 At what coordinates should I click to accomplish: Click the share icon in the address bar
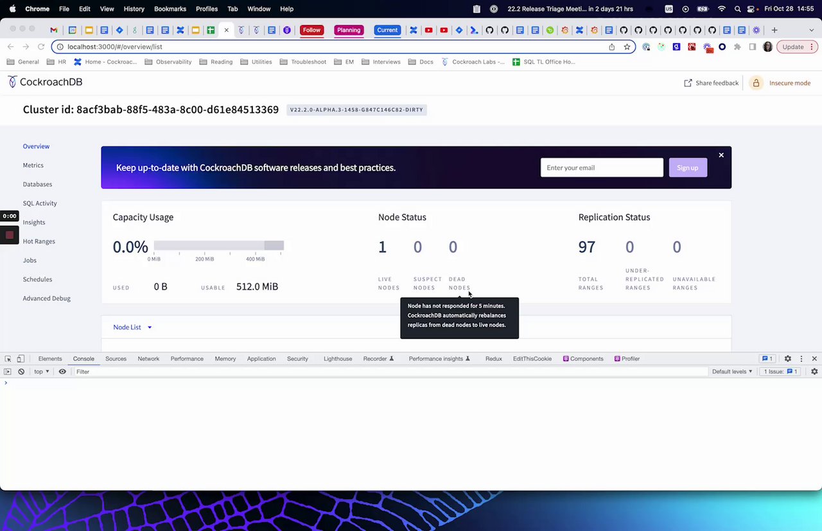(x=612, y=47)
